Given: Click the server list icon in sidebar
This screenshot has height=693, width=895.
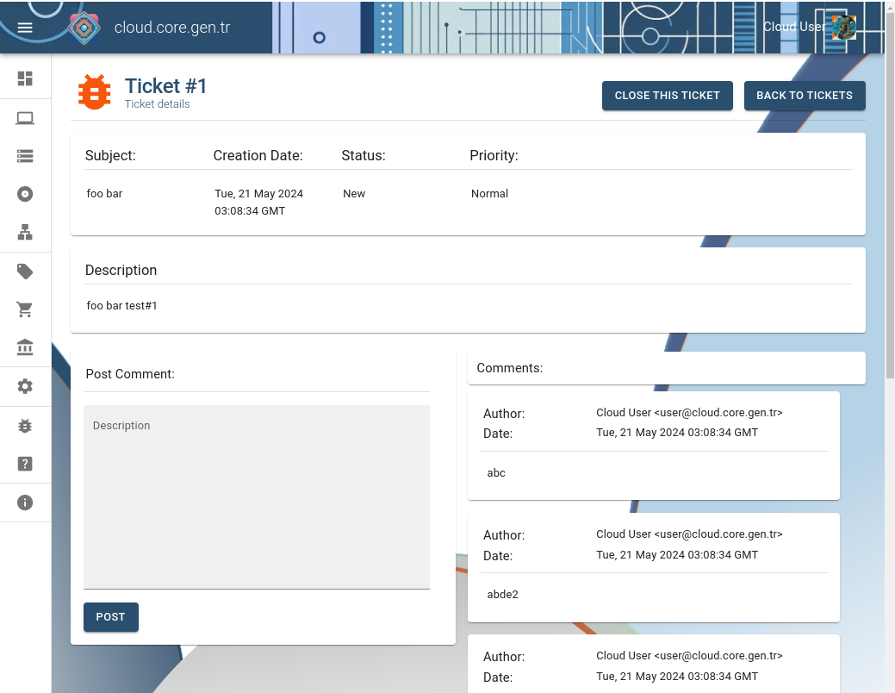Looking at the screenshot, I should [x=25, y=156].
